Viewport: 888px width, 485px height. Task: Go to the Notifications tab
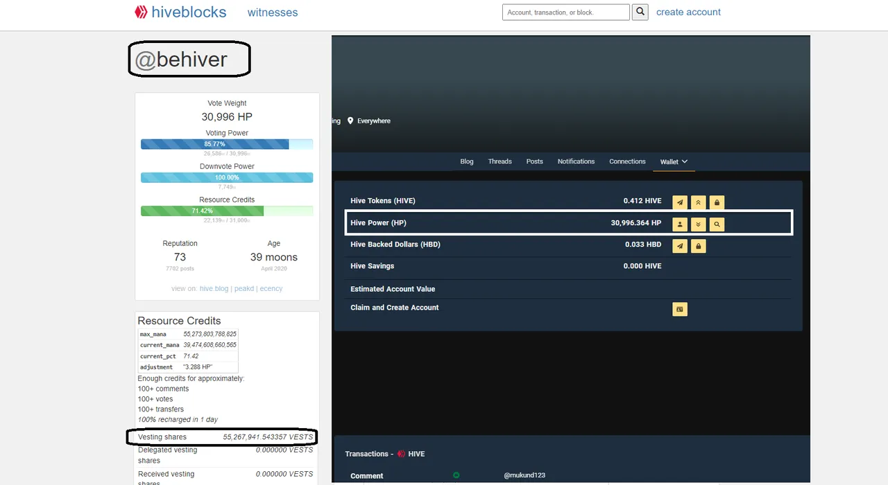(576, 161)
